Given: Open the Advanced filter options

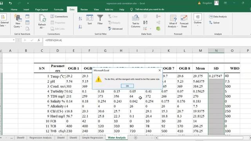Looking at the screenshot, I should (115, 29).
